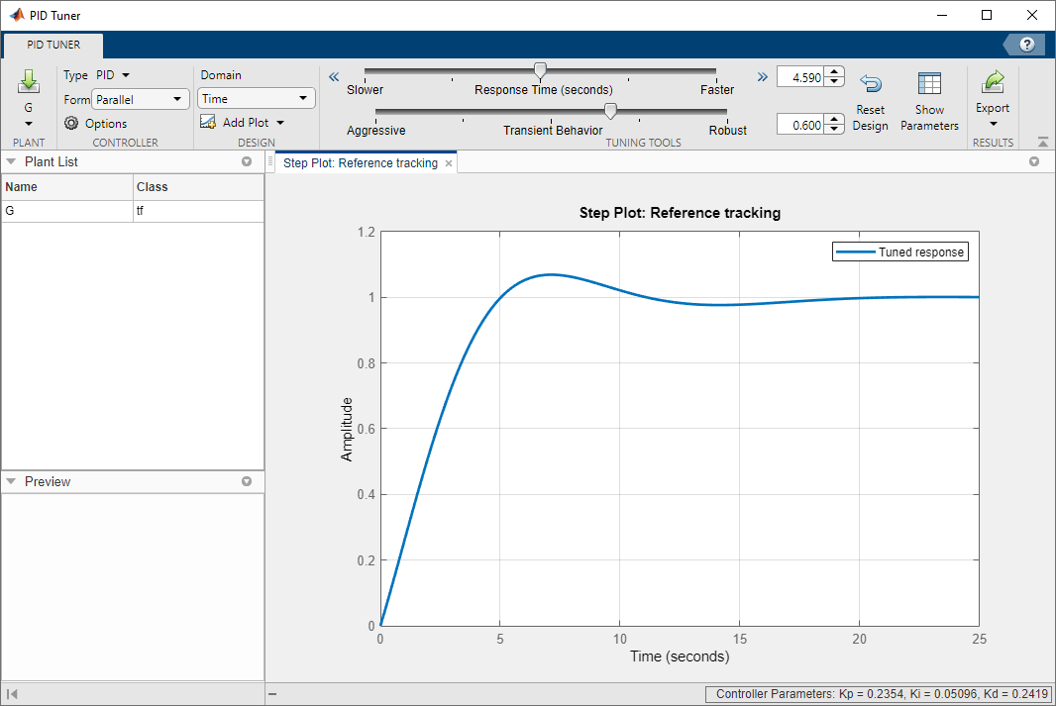
Task: Click the Response Time slider handle
Action: [540, 70]
